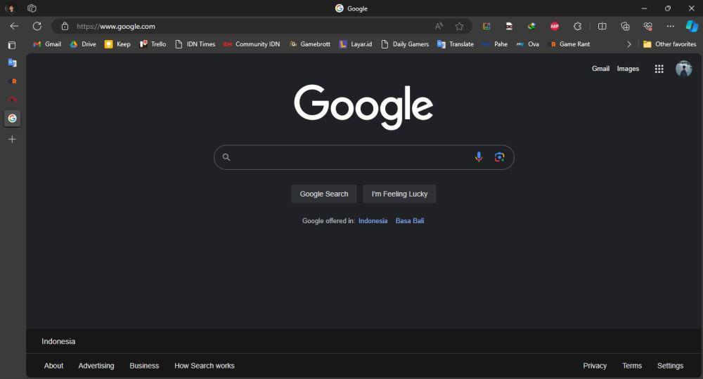
Task: Open Images link at page top right
Action: click(628, 69)
